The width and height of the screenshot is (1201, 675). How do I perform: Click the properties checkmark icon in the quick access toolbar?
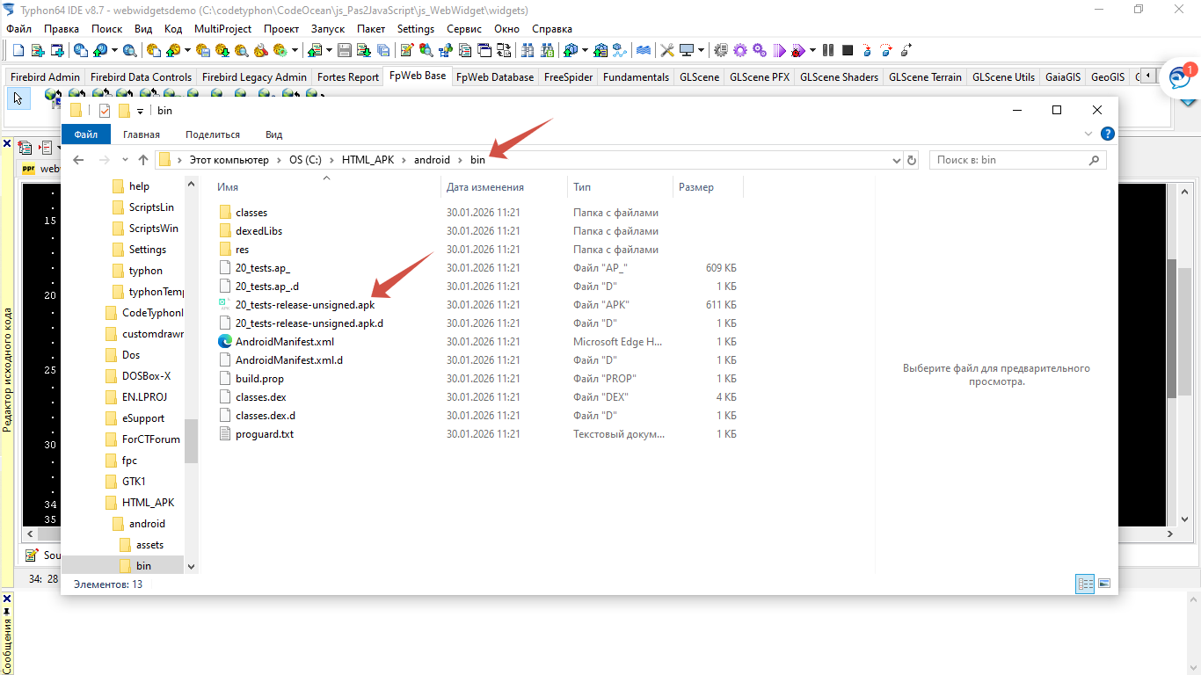tap(105, 111)
